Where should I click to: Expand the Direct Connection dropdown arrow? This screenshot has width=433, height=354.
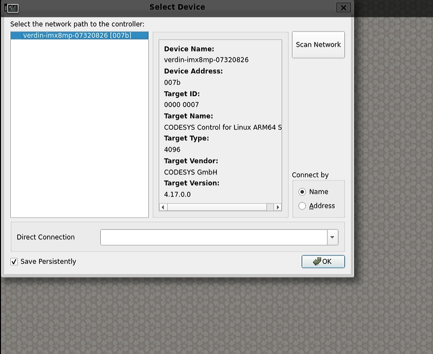pyautogui.click(x=332, y=237)
